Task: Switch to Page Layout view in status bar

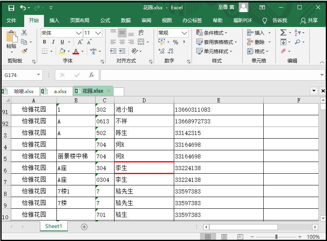Action: 224,237
